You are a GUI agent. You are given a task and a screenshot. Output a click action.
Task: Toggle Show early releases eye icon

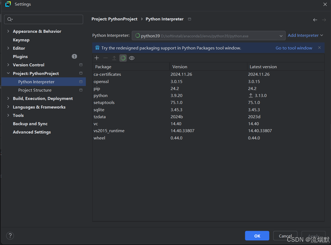(132, 58)
